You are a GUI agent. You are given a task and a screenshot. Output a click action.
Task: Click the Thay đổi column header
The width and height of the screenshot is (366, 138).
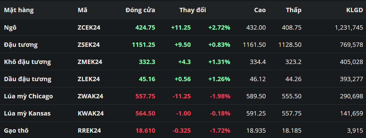[x=193, y=10]
